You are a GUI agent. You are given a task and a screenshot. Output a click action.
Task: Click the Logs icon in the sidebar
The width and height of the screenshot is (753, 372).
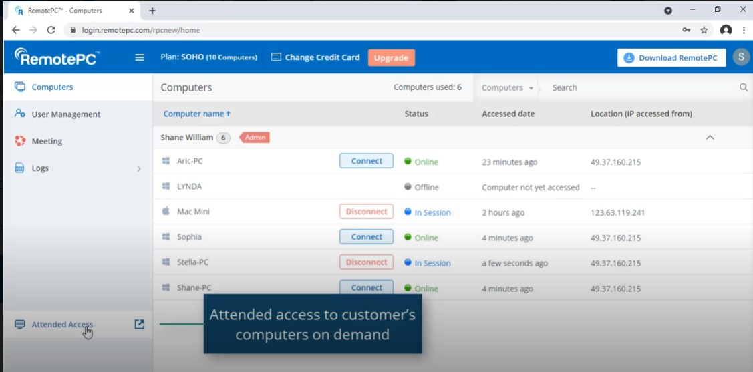pyautogui.click(x=19, y=168)
